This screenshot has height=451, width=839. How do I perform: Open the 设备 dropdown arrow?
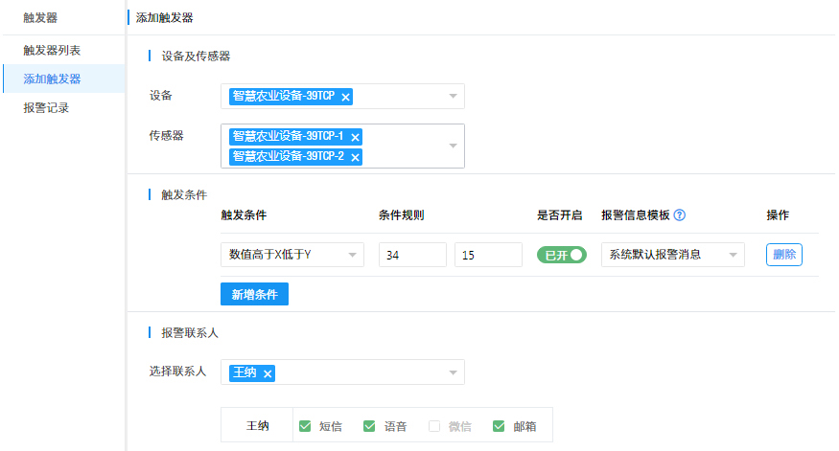pyautogui.click(x=453, y=97)
